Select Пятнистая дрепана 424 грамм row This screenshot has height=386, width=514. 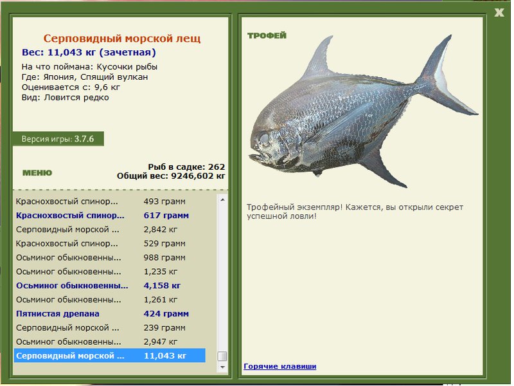(x=110, y=314)
